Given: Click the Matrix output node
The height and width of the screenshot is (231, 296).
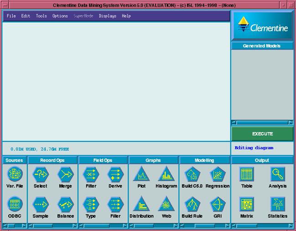Looking at the screenshot, I should pos(247,204).
